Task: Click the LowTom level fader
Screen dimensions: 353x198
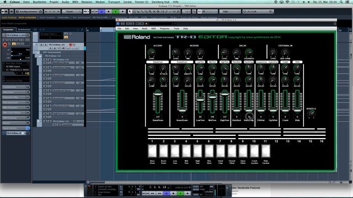Action: 200,101
